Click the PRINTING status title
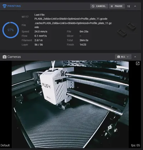 14,6
